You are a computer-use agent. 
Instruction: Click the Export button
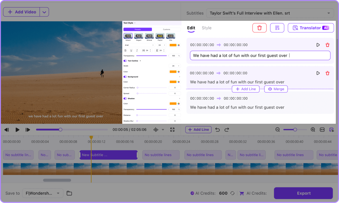coord(303,193)
